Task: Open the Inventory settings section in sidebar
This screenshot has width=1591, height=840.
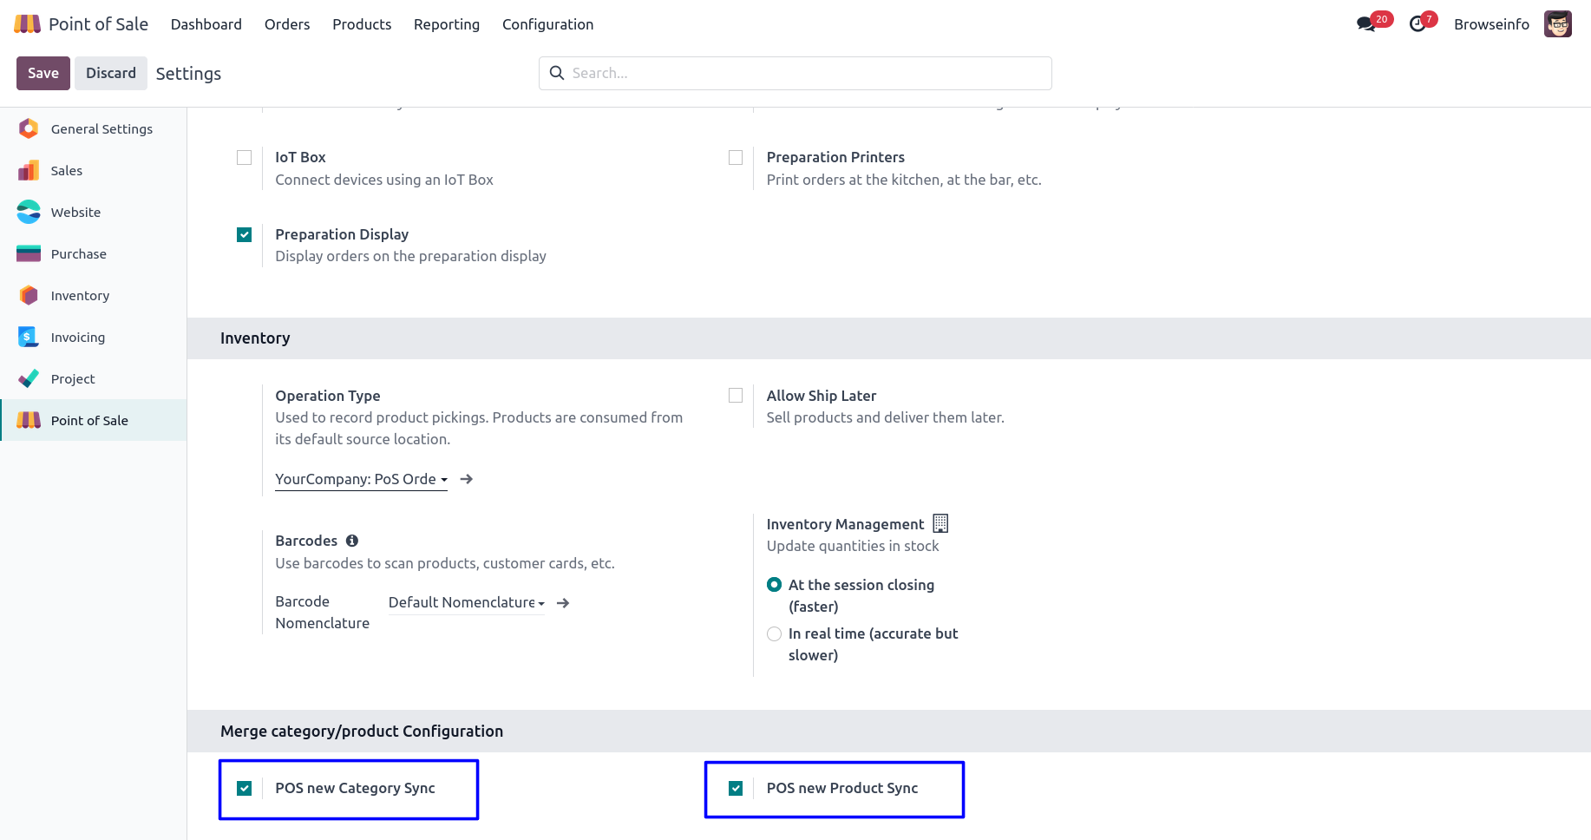Action: tap(80, 296)
